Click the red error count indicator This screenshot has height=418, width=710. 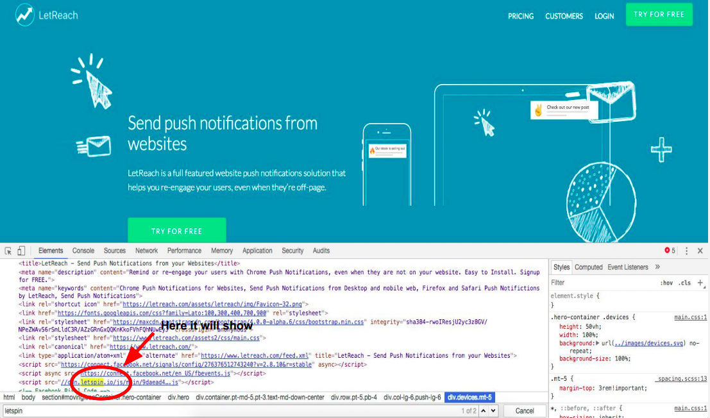[x=670, y=251]
